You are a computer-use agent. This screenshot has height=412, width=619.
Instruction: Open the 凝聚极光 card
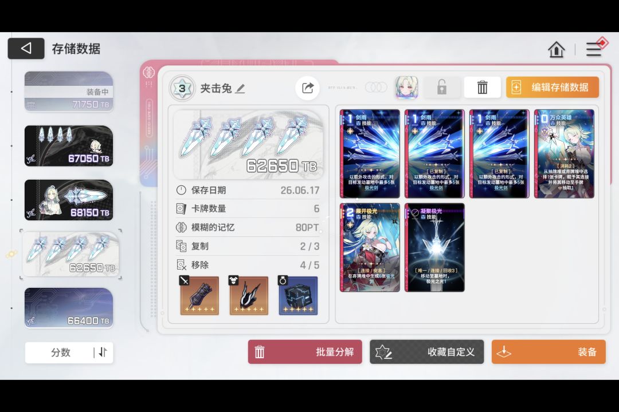(434, 248)
